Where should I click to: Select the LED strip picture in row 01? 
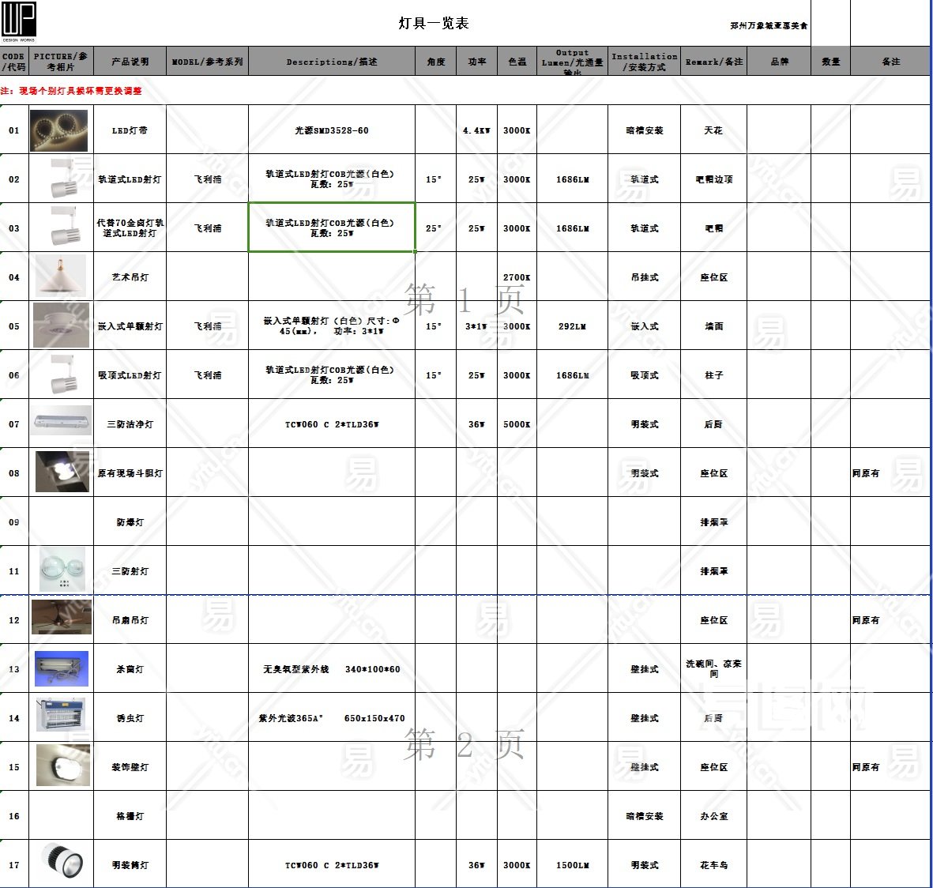(59, 130)
